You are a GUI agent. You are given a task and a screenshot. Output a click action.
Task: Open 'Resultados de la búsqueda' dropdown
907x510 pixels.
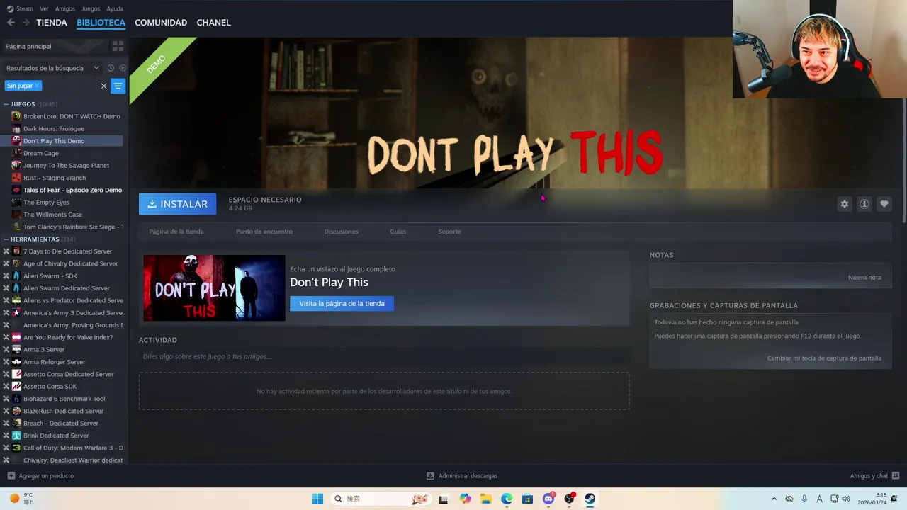[53, 68]
